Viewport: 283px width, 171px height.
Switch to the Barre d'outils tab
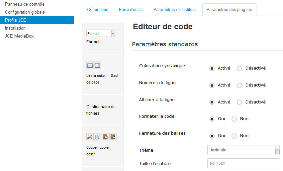point(131,10)
